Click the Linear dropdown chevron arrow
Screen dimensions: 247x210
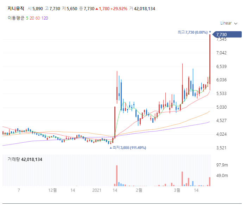[236, 23]
